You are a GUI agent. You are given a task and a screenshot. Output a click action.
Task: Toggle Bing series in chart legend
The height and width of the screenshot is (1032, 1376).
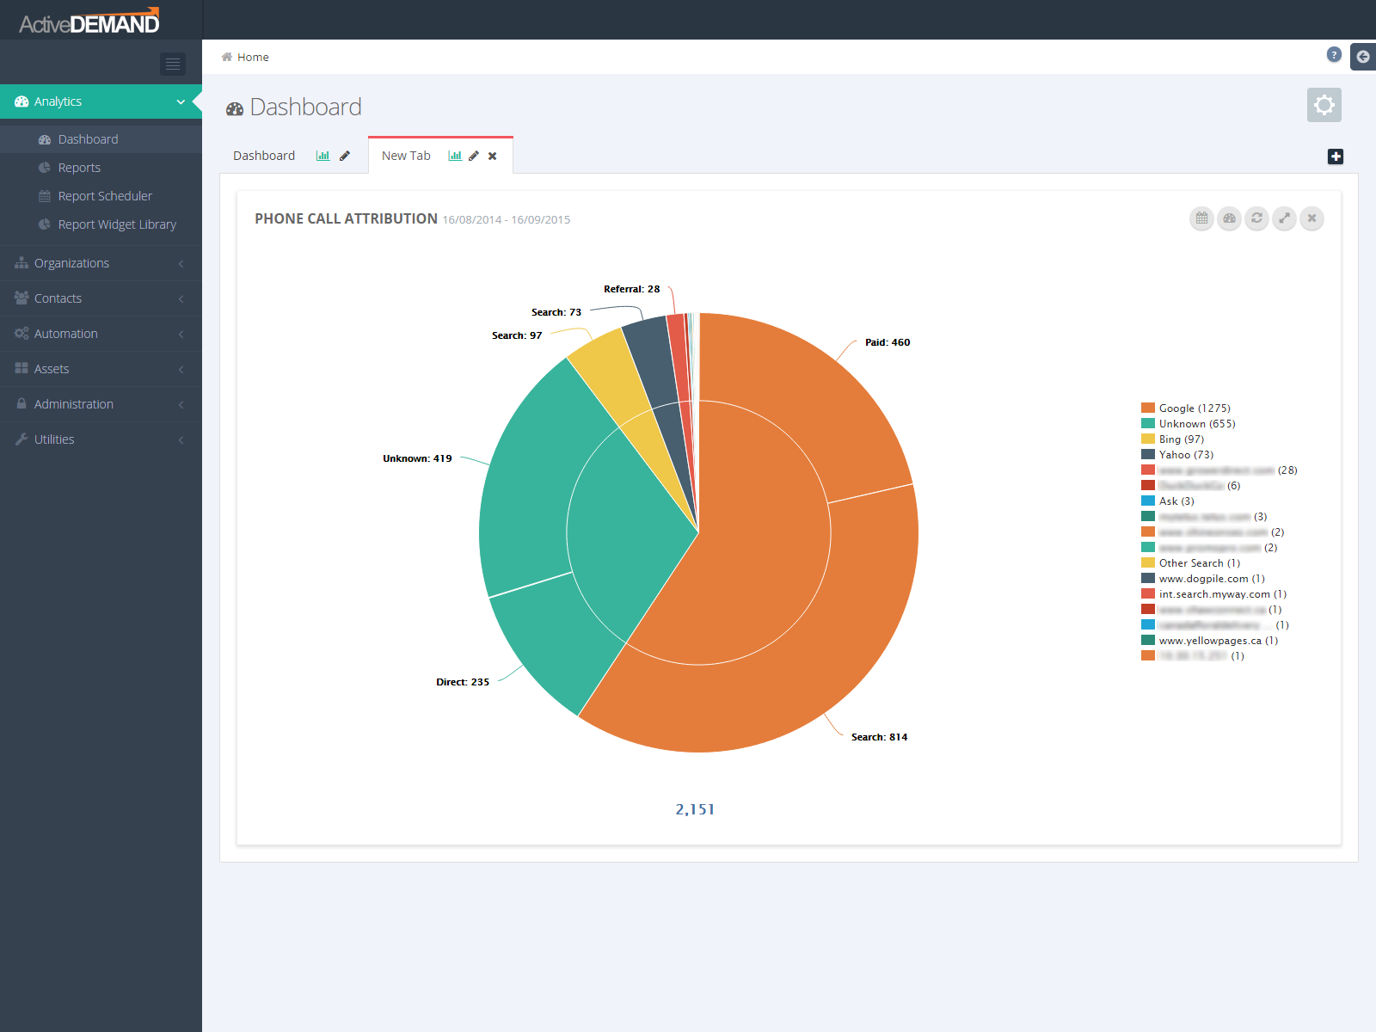1181,439
